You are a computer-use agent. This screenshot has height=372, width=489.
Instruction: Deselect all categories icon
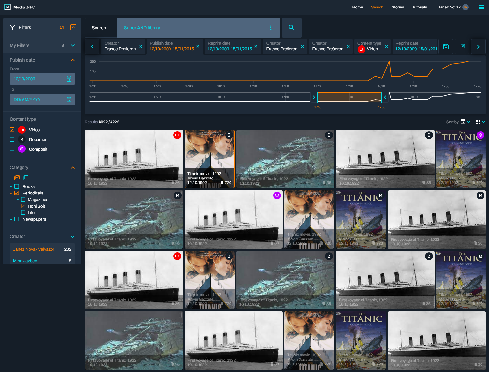(x=26, y=178)
